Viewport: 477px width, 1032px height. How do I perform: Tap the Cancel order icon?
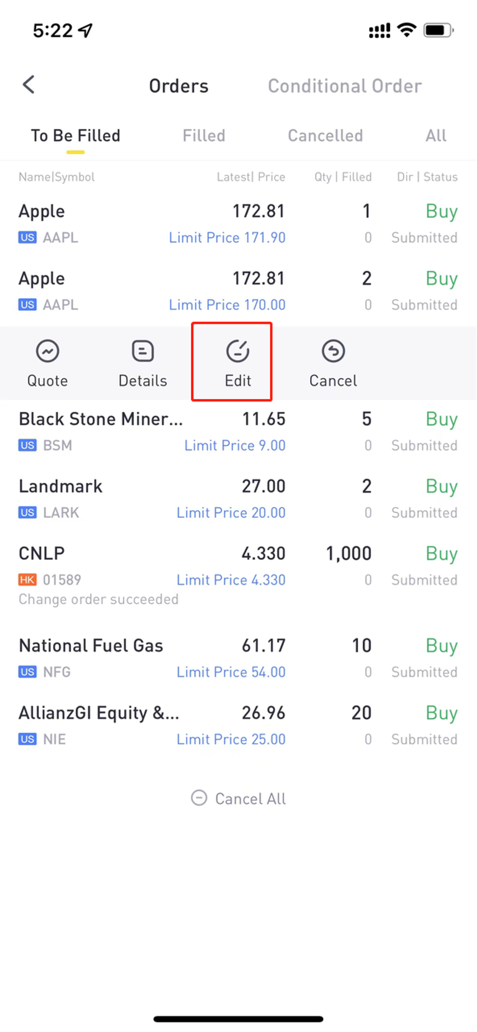point(333,352)
